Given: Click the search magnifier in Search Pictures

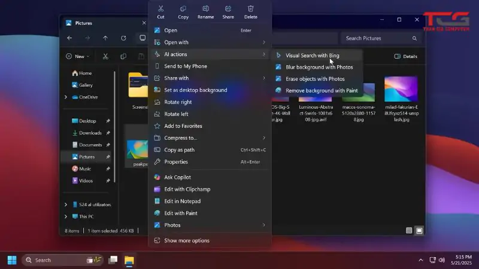Looking at the screenshot, I should [414, 38].
